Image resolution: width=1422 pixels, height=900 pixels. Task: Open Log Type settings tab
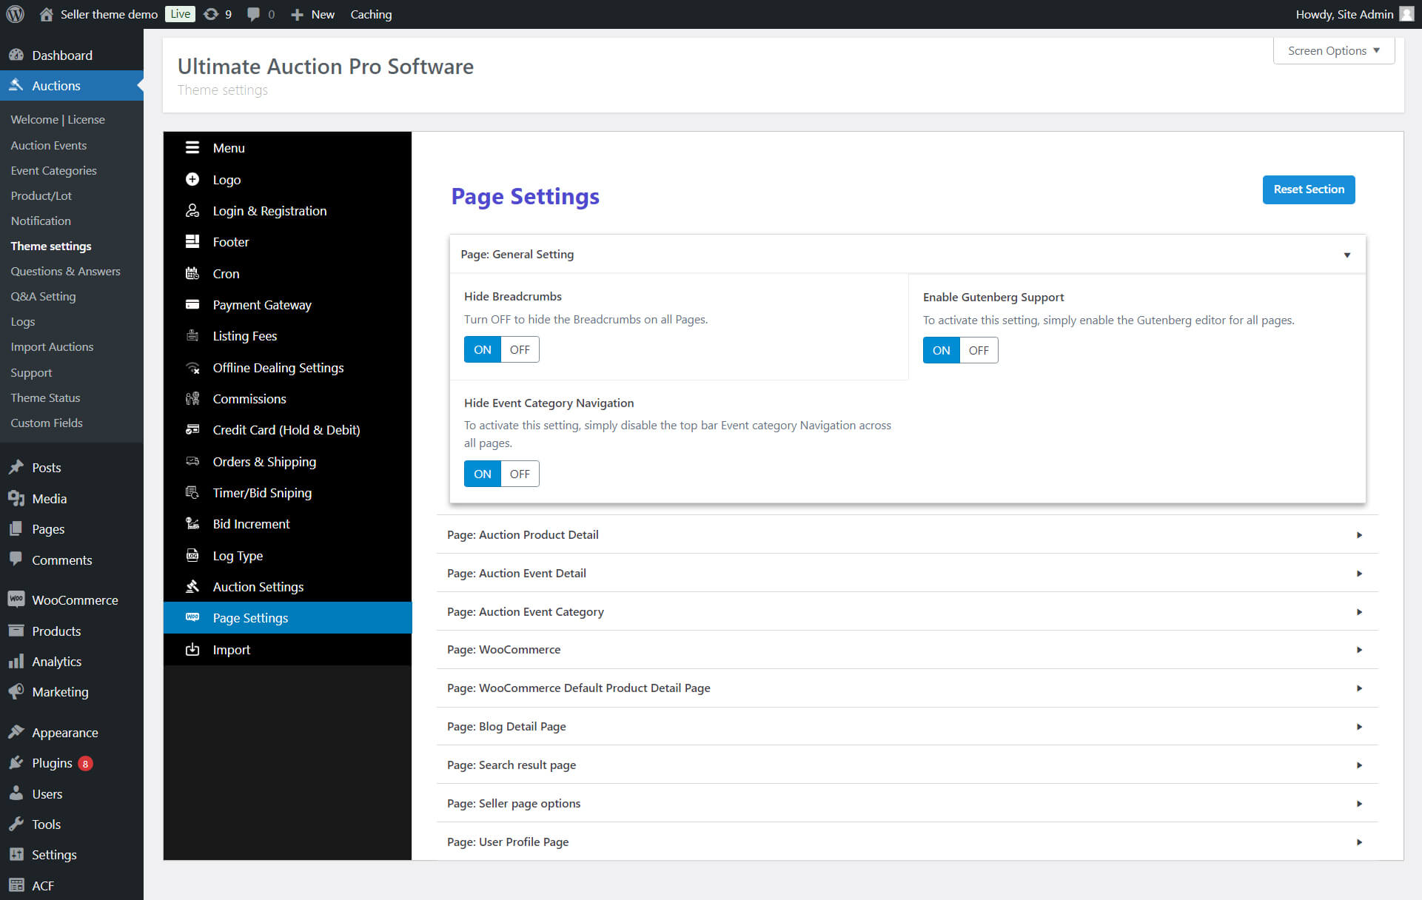tap(287, 555)
